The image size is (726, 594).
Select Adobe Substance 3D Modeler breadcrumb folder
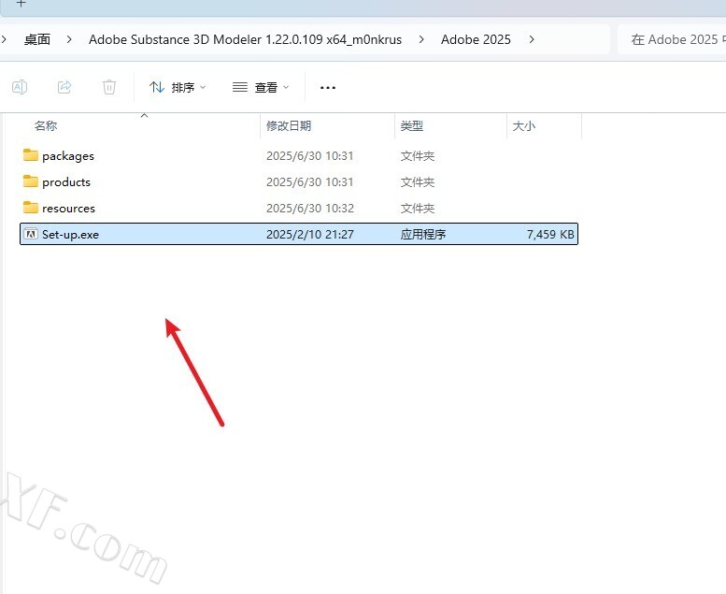(245, 40)
